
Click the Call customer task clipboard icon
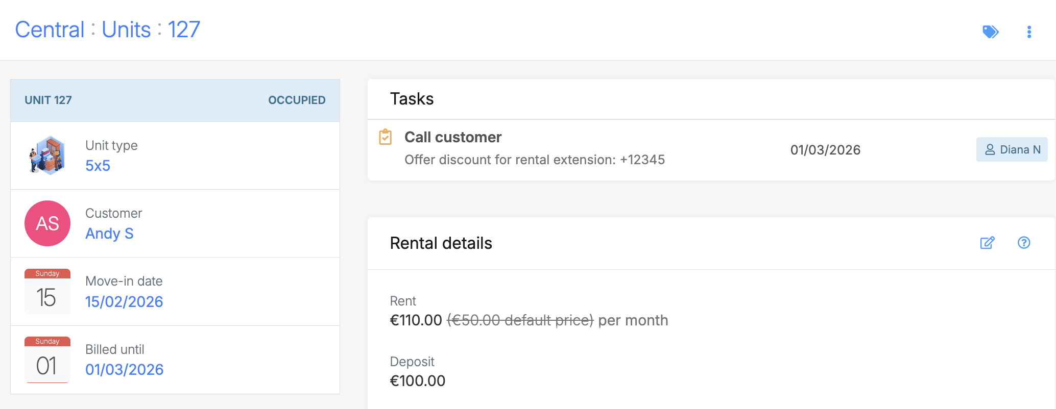[x=386, y=137]
